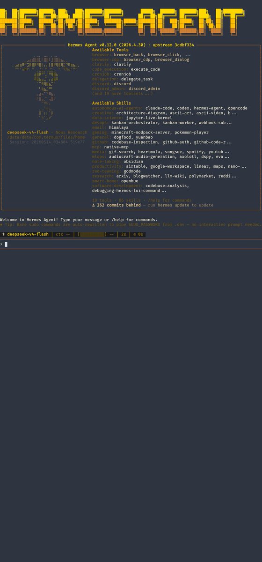Viewport: 262px width, 562px height.
Task: Click airtable skill name
Action: 136,166
